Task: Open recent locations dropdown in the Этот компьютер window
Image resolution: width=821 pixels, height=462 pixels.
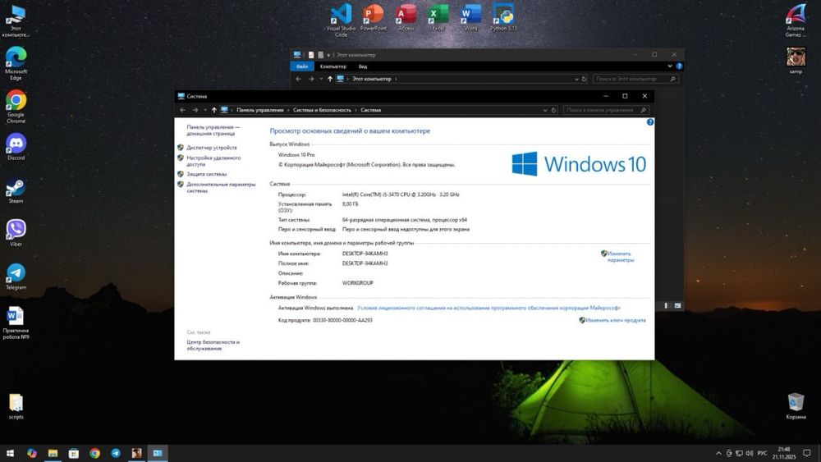Action: coord(321,79)
